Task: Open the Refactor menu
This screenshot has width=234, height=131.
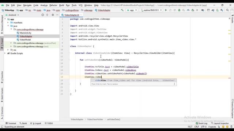Action: (53, 5)
